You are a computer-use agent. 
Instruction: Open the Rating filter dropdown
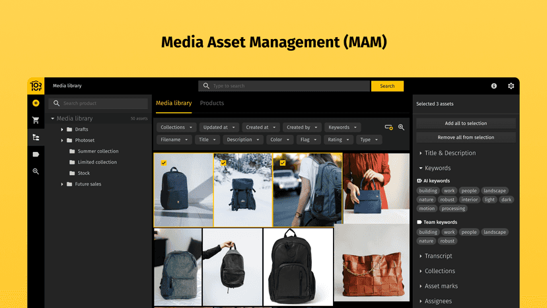[338, 139]
